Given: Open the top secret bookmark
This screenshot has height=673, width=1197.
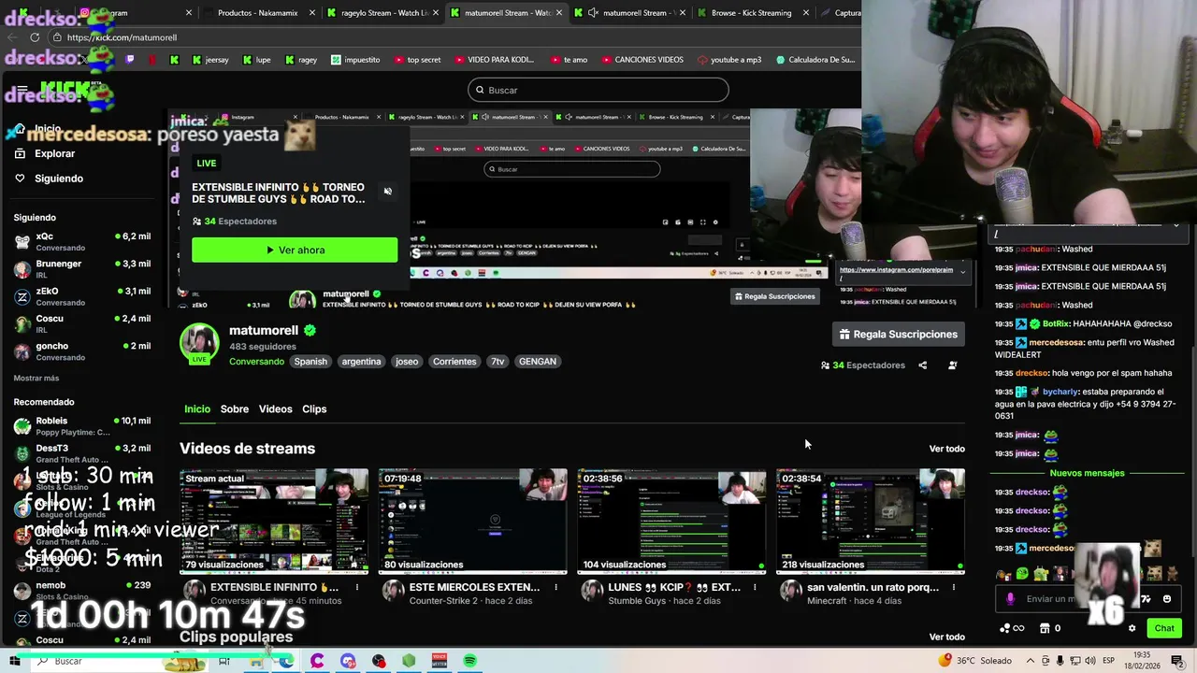Looking at the screenshot, I should [417, 60].
